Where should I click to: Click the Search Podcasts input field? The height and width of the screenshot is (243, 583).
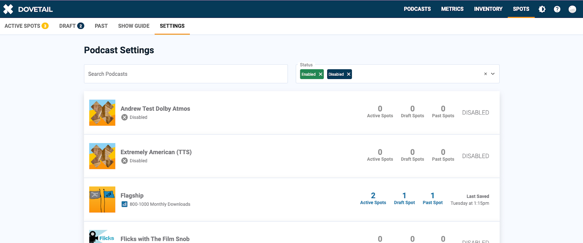(186, 74)
